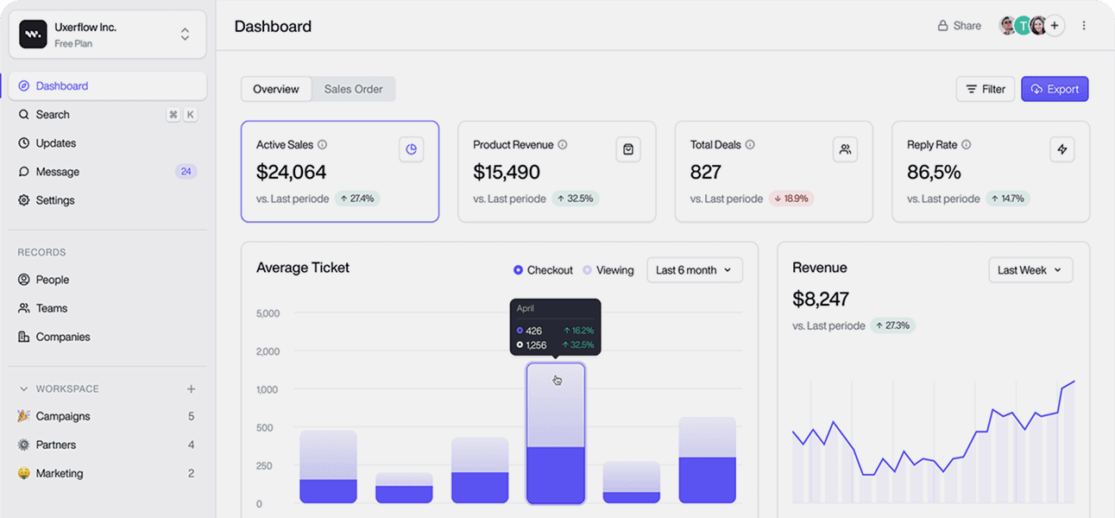Open the three-dot more options menu
The width and height of the screenshot is (1115, 518).
(1084, 26)
